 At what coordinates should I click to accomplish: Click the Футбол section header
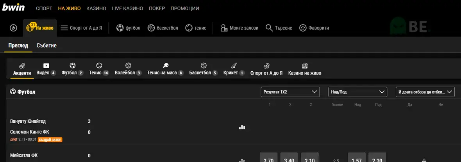pyautogui.click(x=23, y=92)
